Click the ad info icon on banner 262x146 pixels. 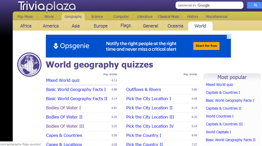tap(229, 37)
